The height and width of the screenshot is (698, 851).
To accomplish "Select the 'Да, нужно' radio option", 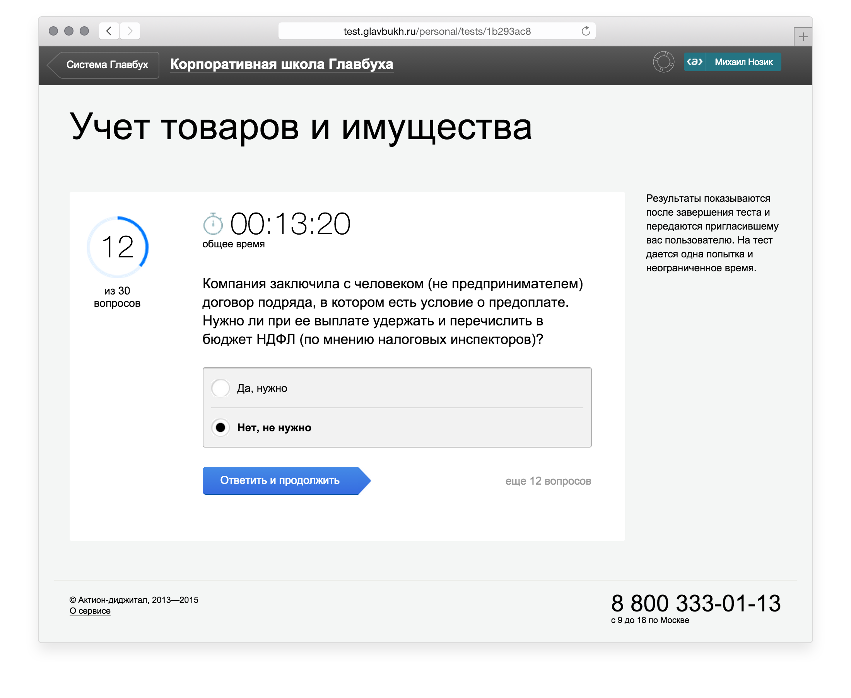I will tap(220, 388).
